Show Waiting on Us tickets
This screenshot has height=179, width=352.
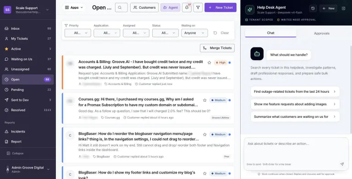click(x=28, y=59)
